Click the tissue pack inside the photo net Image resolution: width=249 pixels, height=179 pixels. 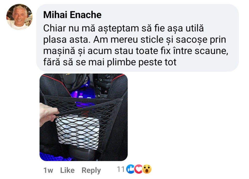78,131
